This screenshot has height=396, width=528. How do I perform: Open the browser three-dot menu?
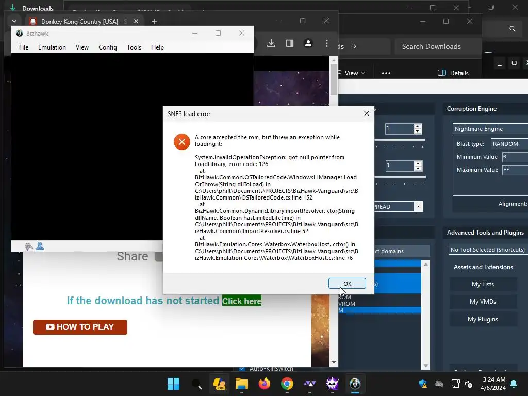(326, 43)
